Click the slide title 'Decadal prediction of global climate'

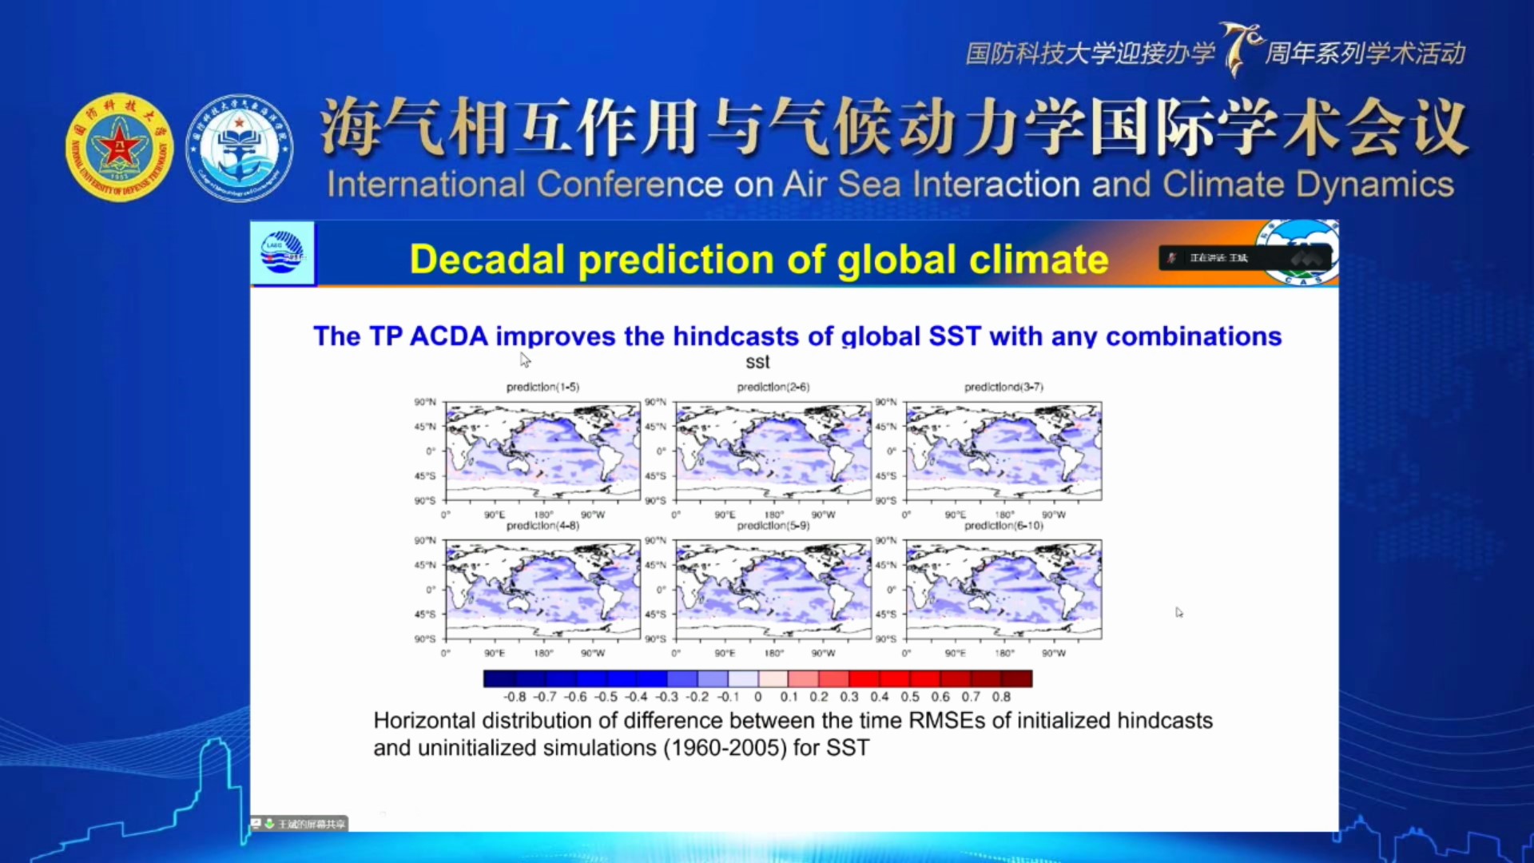click(x=759, y=260)
